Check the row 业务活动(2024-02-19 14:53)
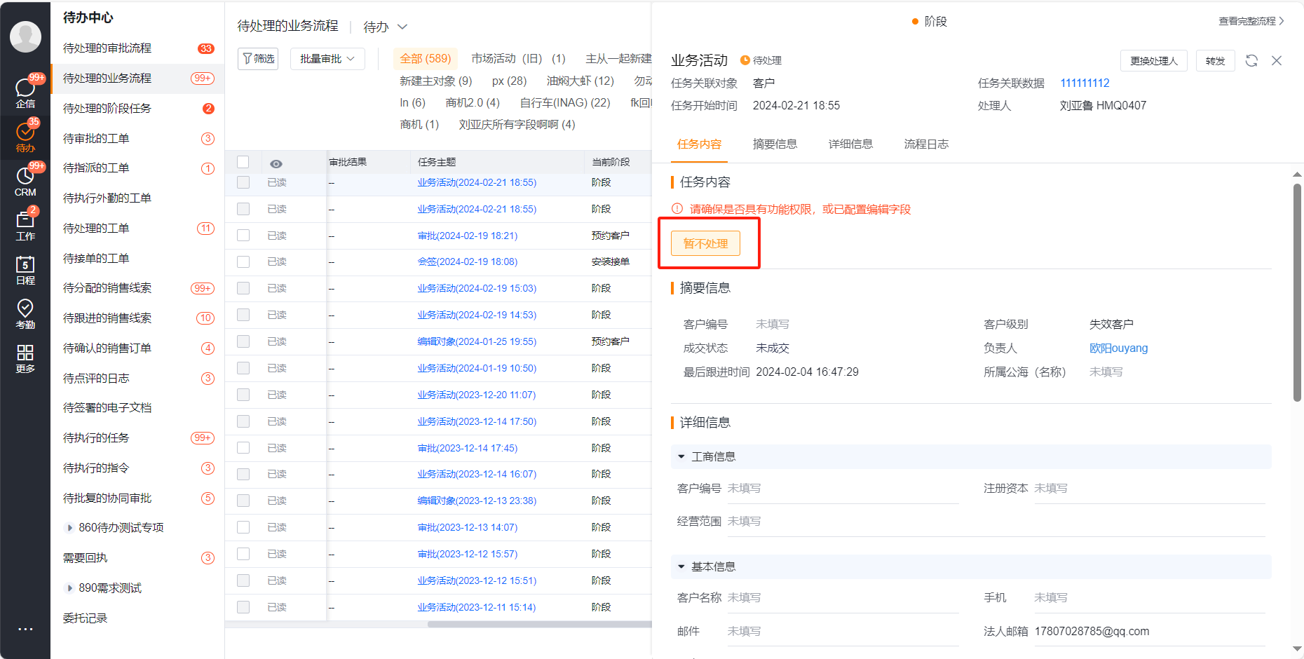The width and height of the screenshot is (1304, 659). pos(243,315)
